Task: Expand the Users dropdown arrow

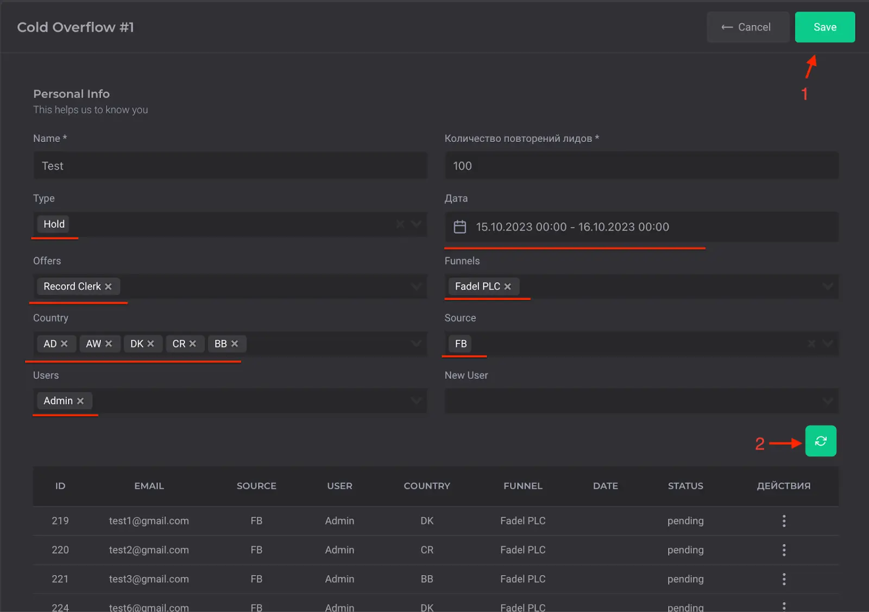Action: [x=417, y=401]
